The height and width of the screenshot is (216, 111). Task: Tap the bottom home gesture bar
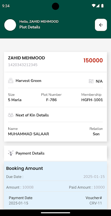tap(55, 213)
